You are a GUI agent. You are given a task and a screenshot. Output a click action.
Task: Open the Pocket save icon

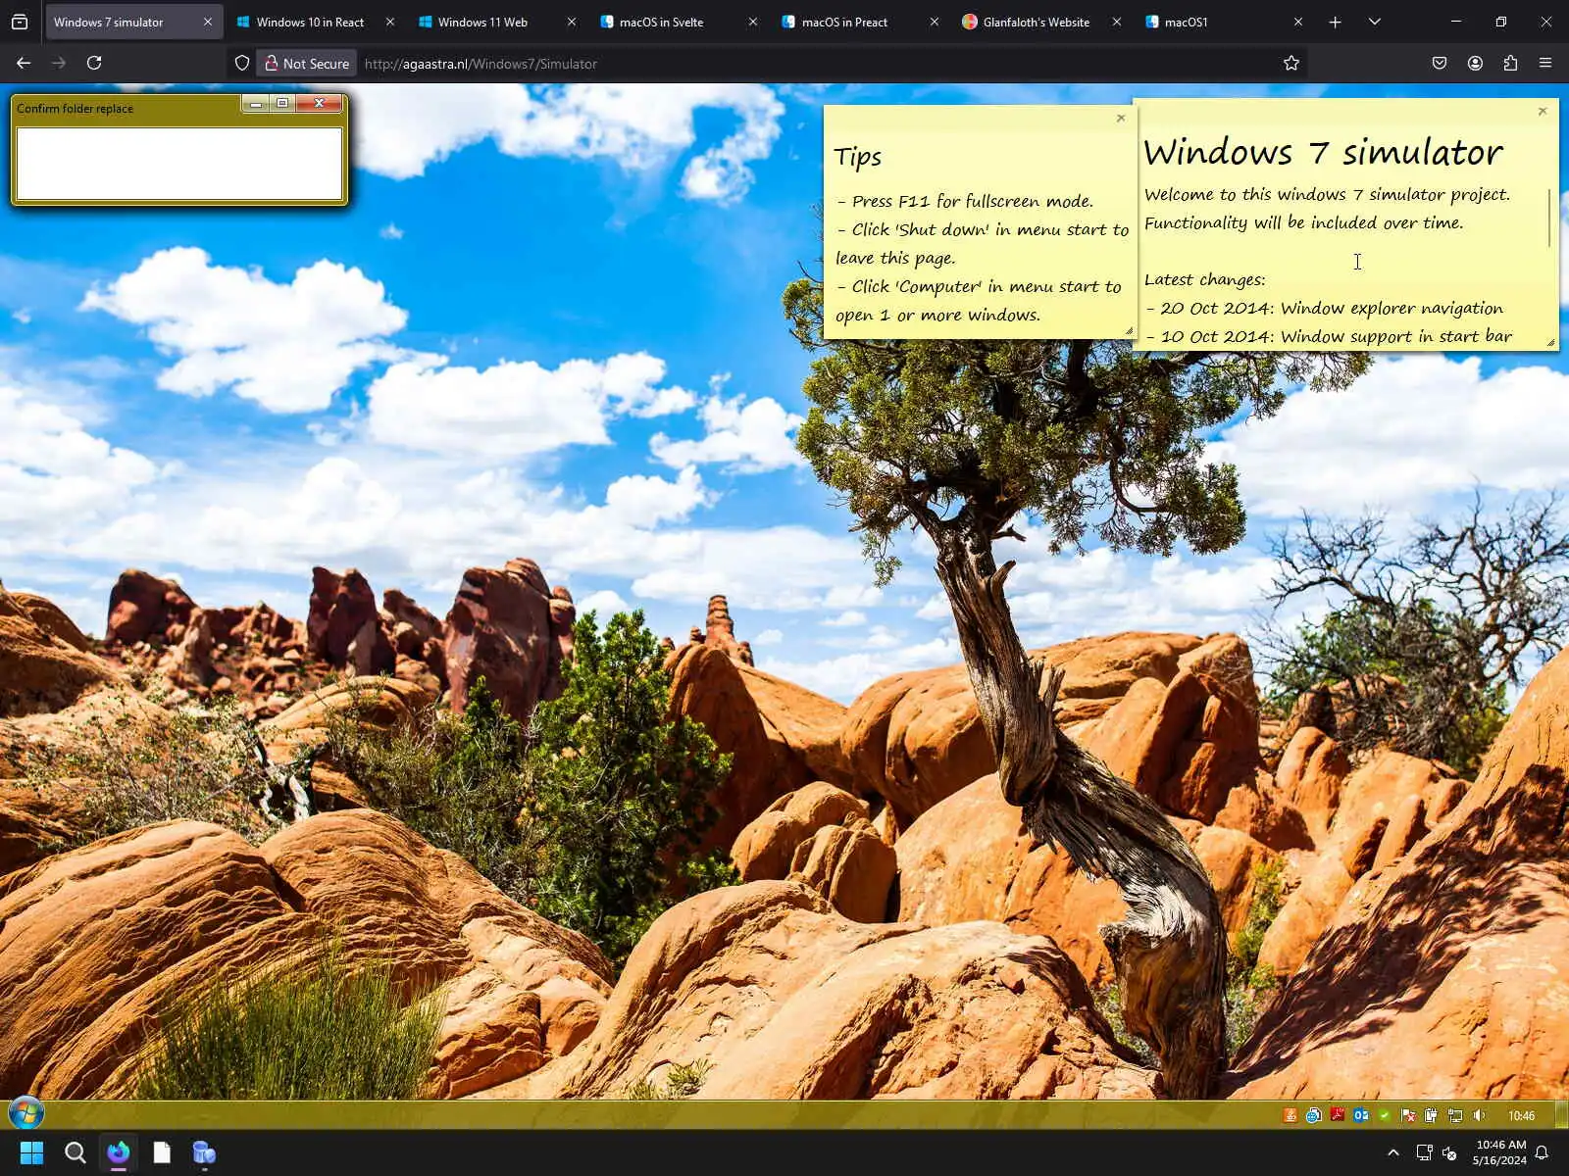(x=1440, y=63)
